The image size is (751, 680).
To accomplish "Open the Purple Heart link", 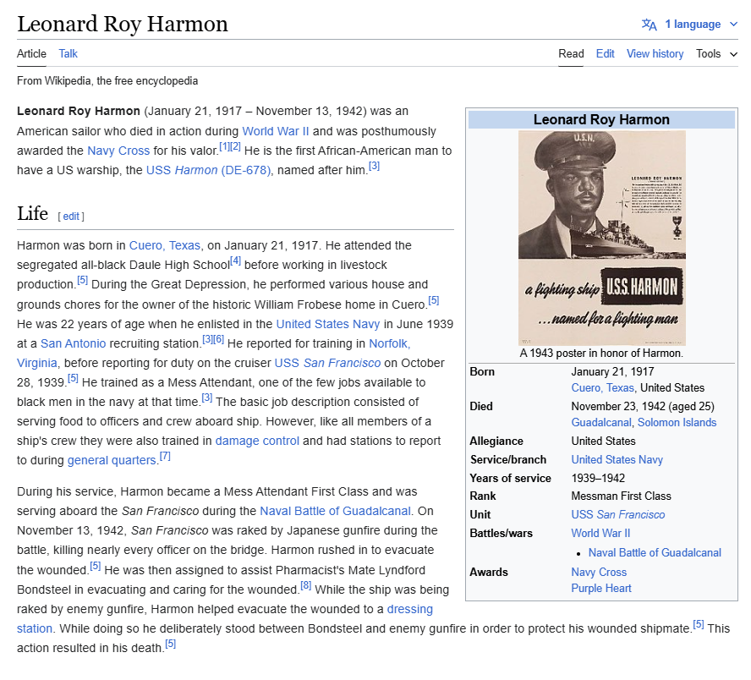I will 601,589.
